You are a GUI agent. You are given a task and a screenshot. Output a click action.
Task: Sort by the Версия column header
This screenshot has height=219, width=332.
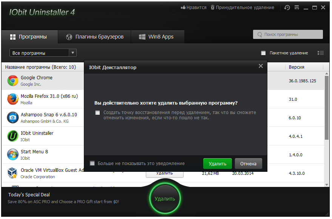[296, 67]
